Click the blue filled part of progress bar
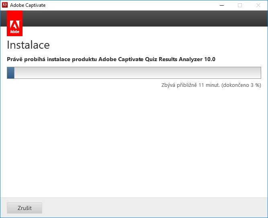The height and width of the screenshot is (218, 268). coord(11,73)
